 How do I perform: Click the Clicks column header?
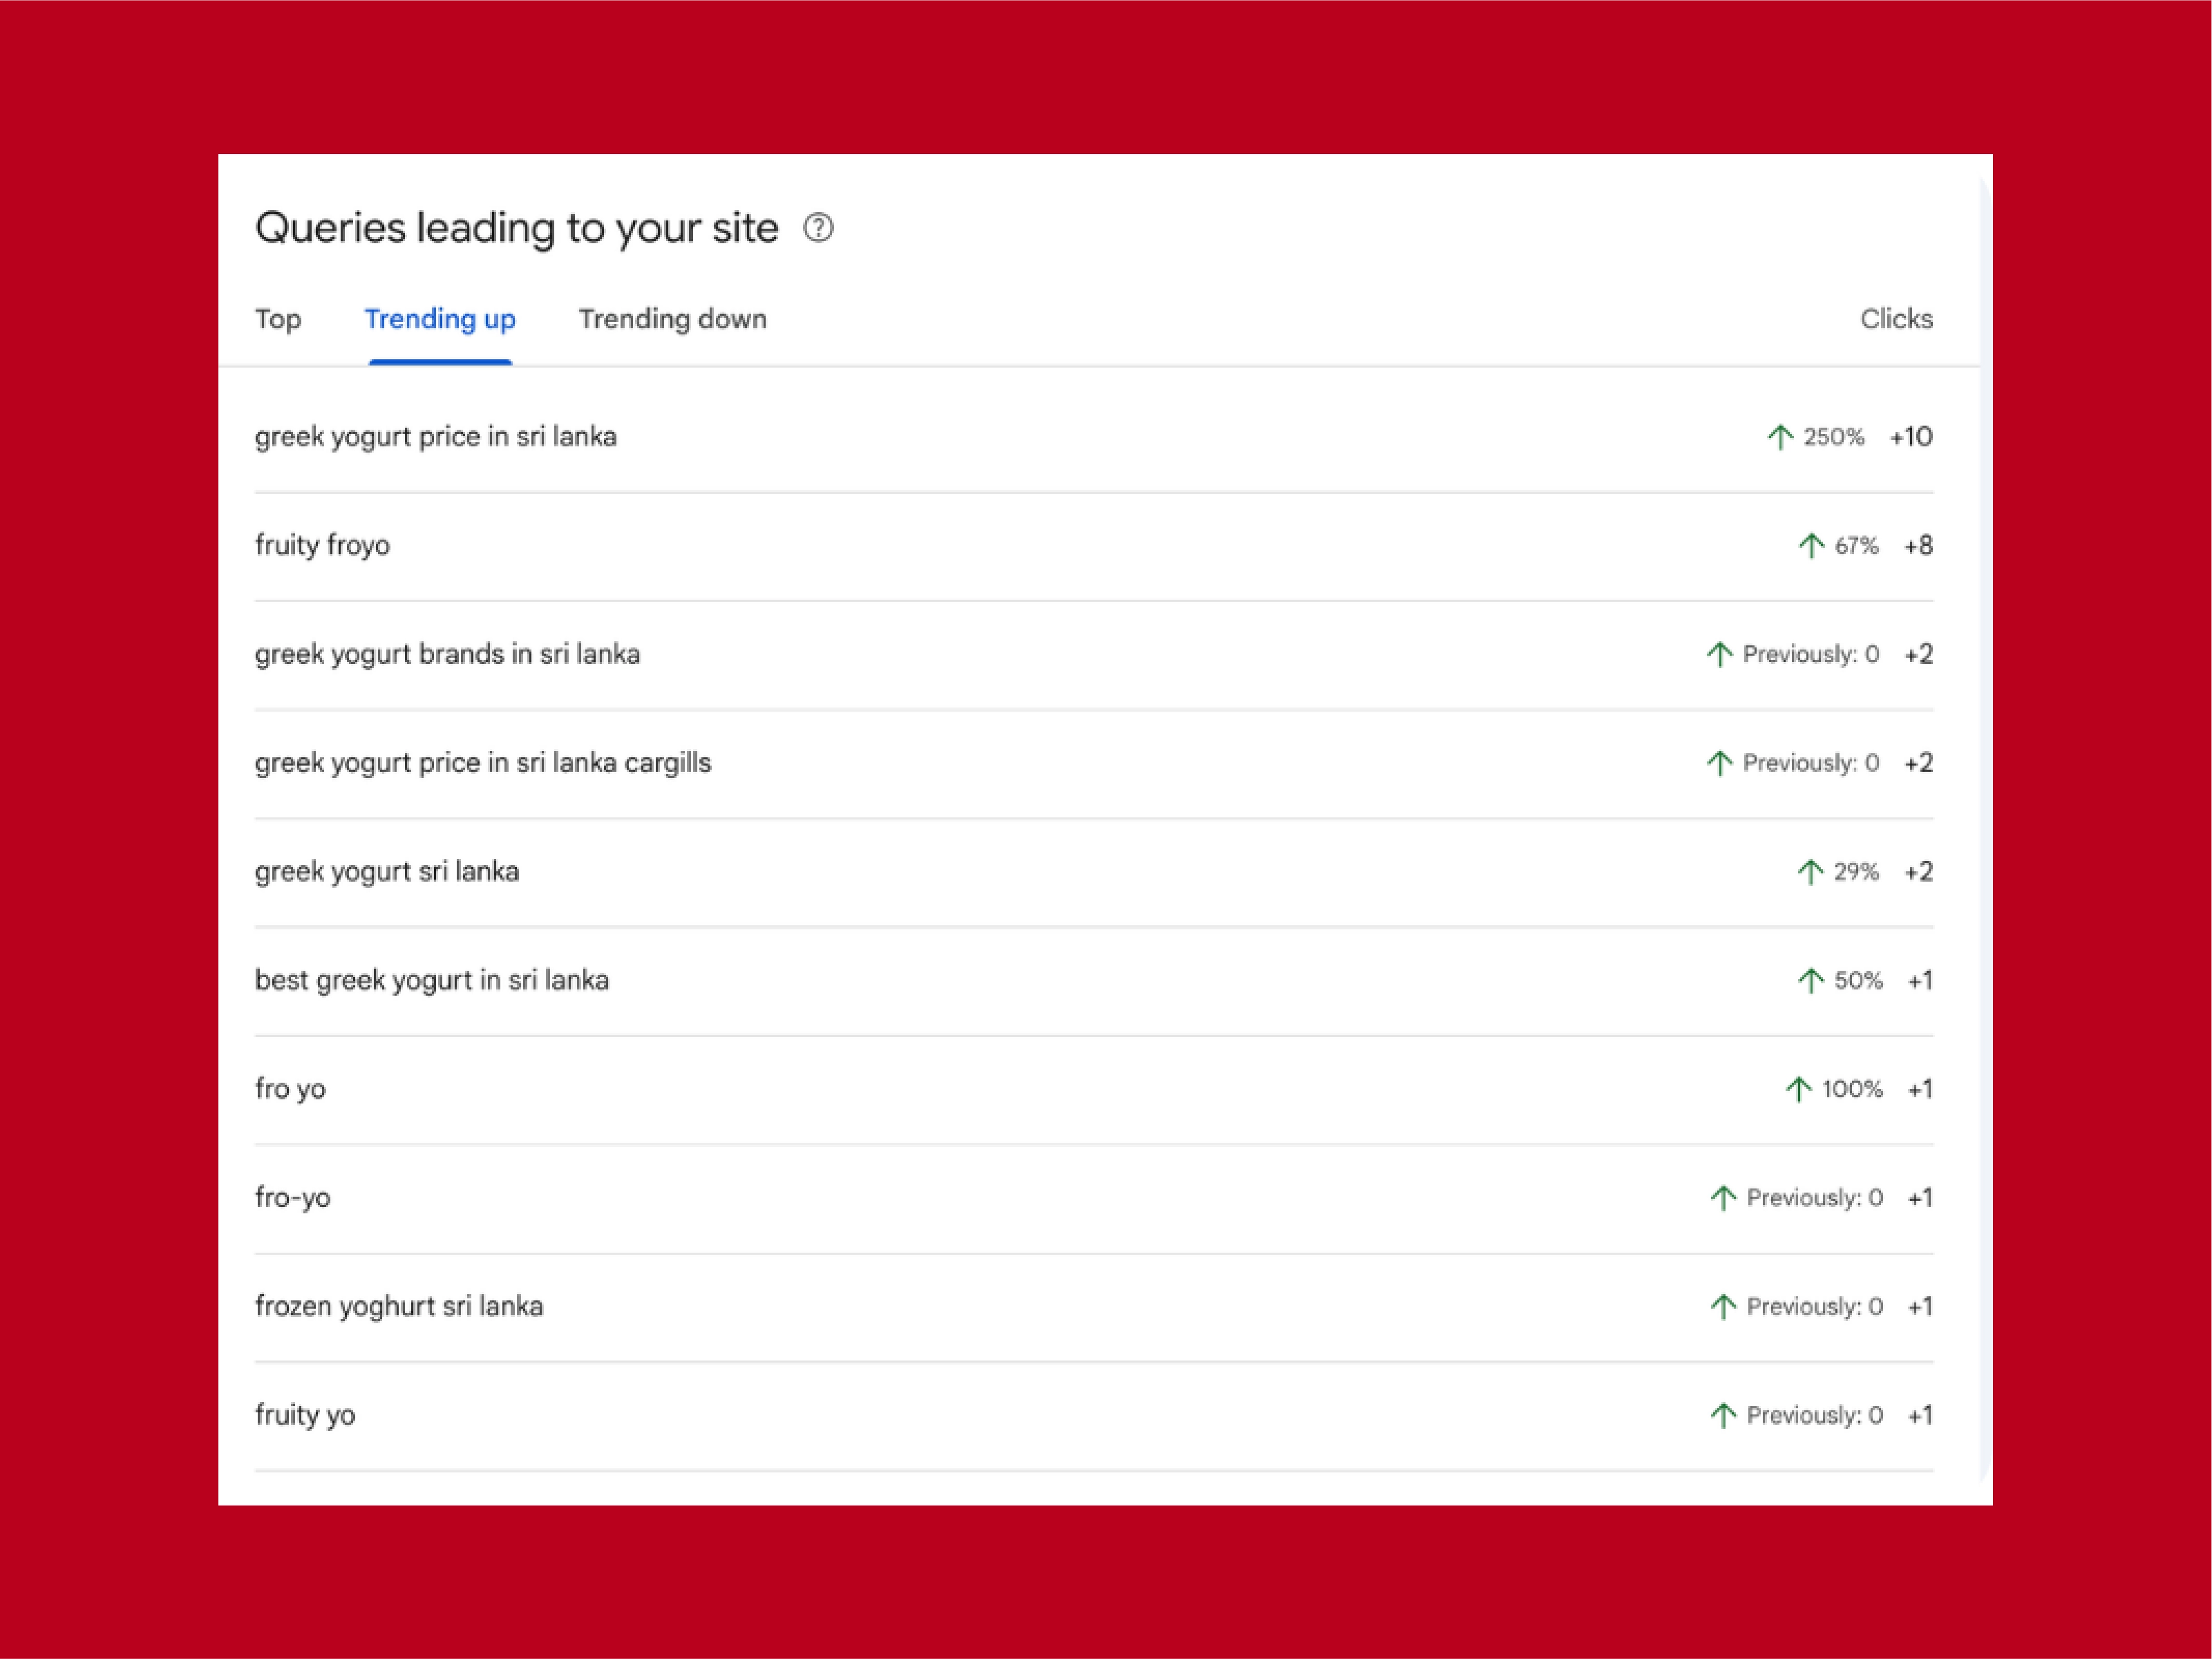pyautogui.click(x=1896, y=319)
